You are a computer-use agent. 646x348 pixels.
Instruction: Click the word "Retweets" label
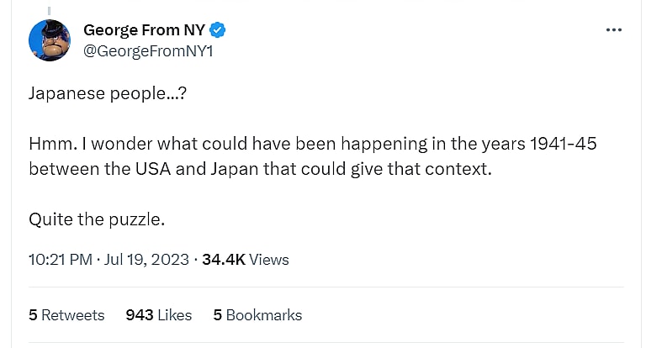tap(73, 315)
